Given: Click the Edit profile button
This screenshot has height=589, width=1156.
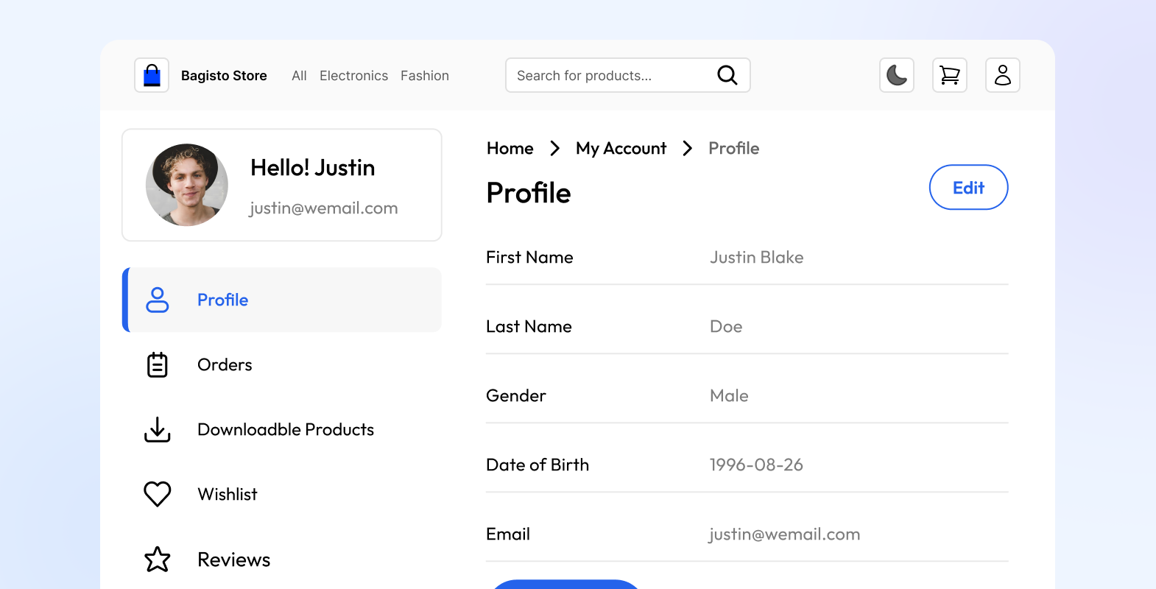Looking at the screenshot, I should pyautogui.click(x=969, y=187).
